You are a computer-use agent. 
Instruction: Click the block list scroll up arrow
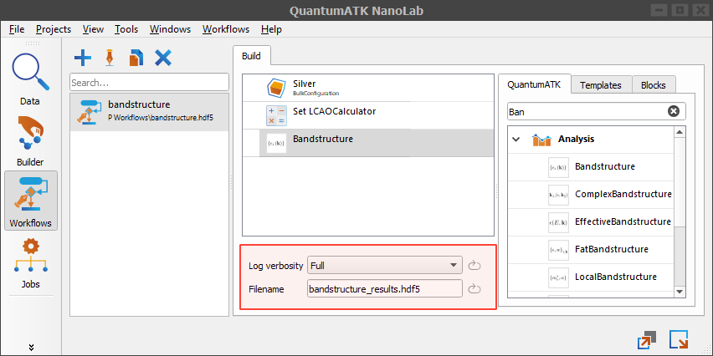(x=680, y=132)
